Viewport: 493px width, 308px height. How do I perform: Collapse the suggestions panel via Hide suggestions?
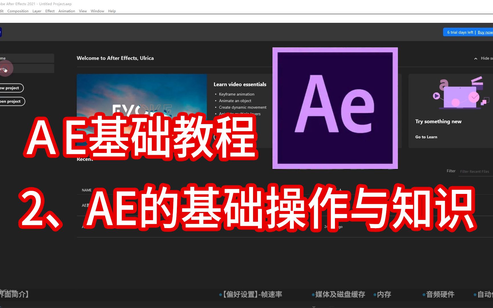click(x=485, y=58)
